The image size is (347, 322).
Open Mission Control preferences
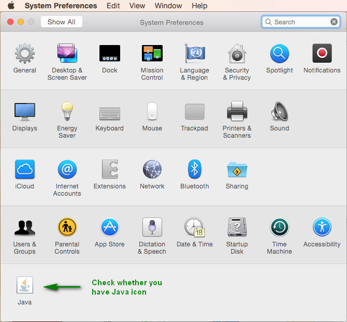coord(152,54)
